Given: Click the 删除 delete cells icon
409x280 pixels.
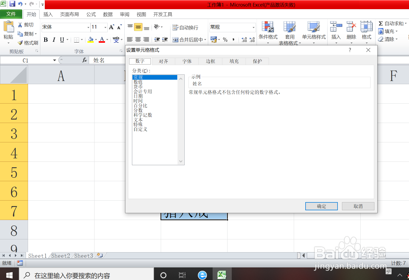Looking at the screenshot, I should [351, 27].
